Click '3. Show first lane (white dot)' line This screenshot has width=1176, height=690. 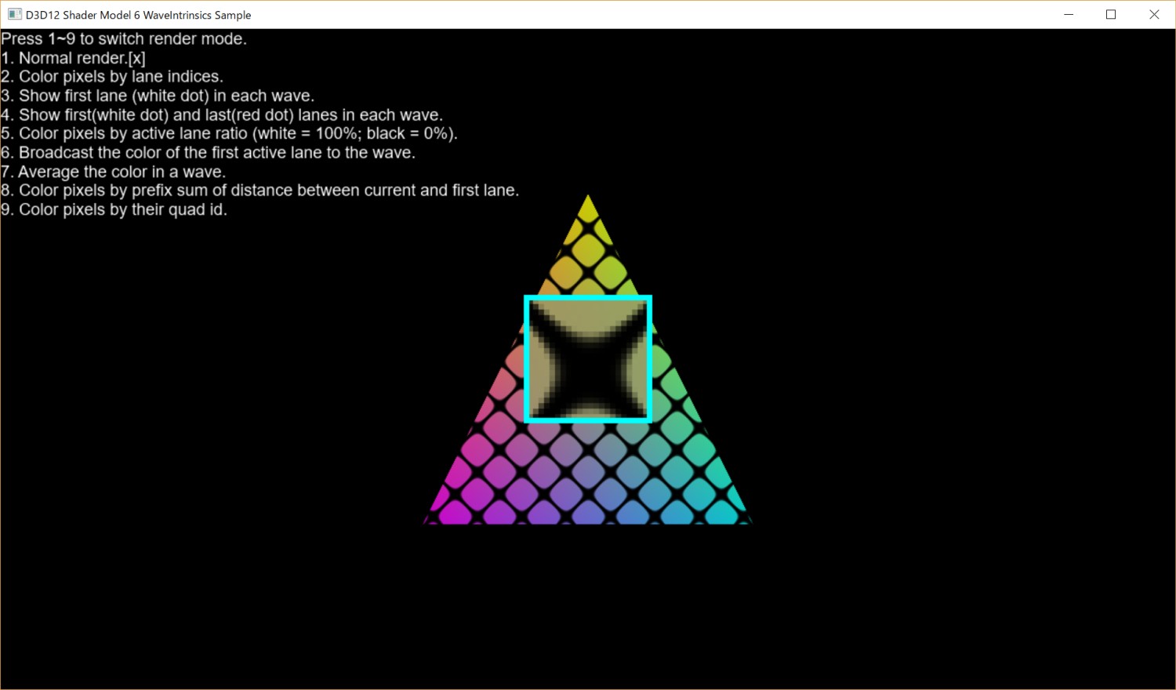point(158,96)
